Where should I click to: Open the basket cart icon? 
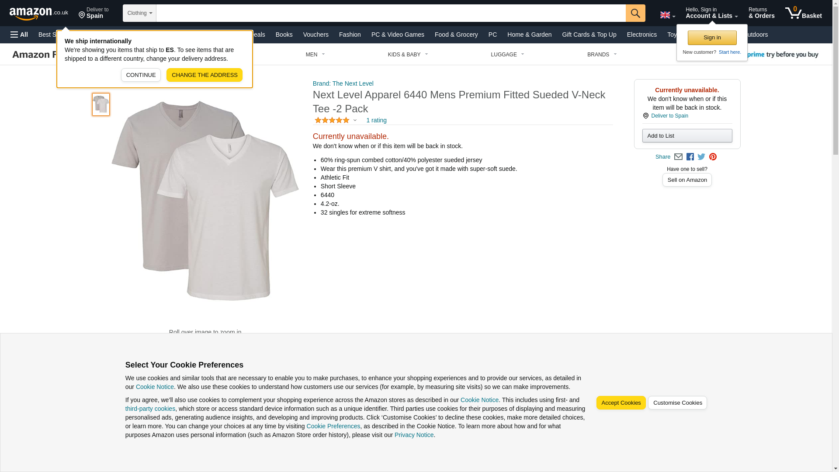click(803, 13)
